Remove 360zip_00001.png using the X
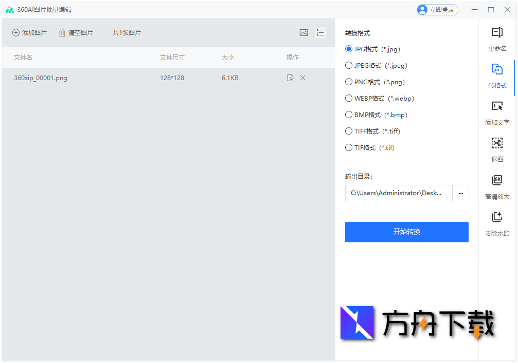 tap(303, 78)
